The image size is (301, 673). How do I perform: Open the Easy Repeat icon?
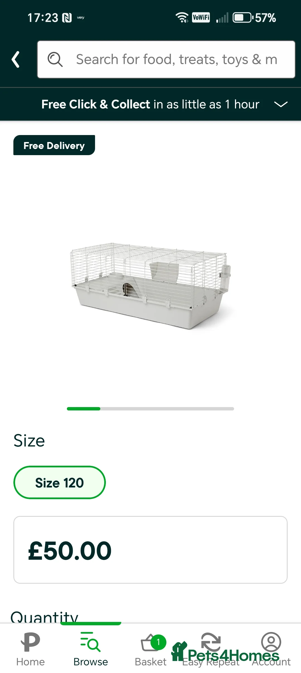pos(211,642)
